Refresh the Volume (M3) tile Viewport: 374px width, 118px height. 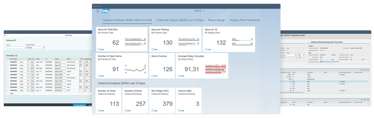point(181,111)
